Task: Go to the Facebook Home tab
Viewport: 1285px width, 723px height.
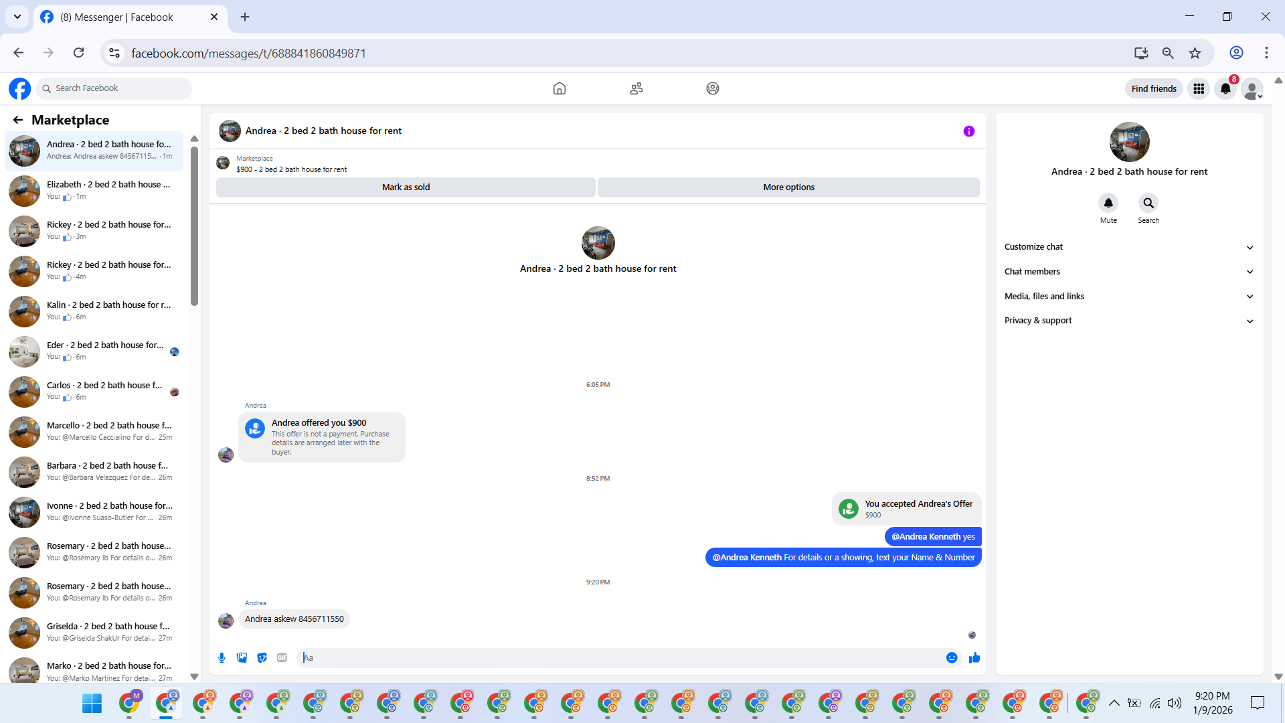Action: click(559, 88)
